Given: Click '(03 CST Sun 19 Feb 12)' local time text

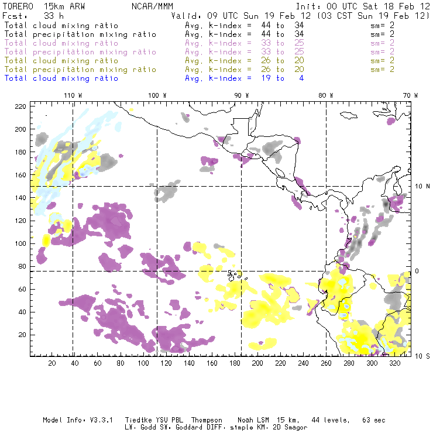Looking at the screenshot, I should pos(373,16).
